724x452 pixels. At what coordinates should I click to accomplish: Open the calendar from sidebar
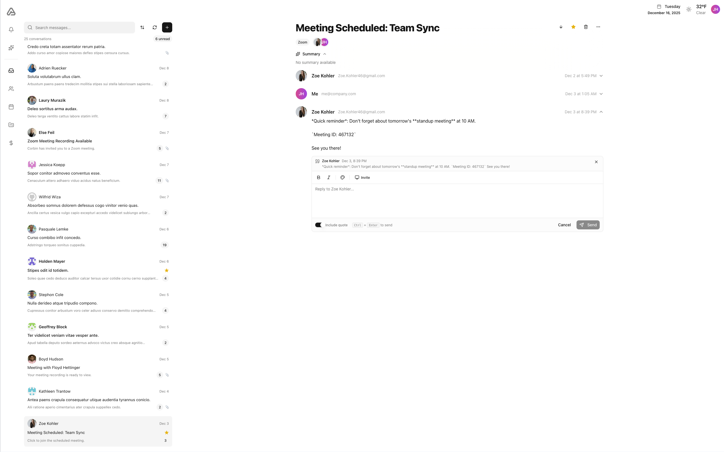[x=11, y=107]
